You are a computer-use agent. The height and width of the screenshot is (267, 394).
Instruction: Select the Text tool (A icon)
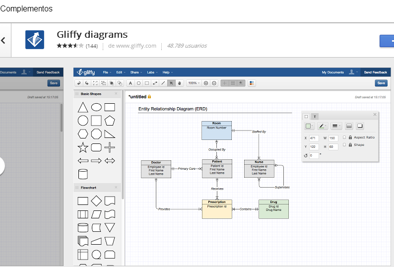click(131, 83)
